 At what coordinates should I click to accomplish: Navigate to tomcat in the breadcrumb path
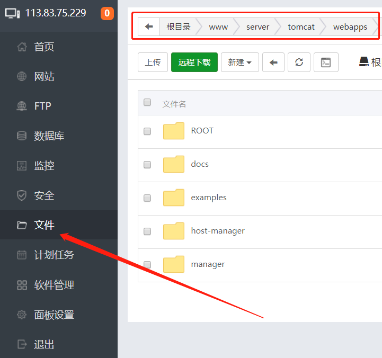coord(301,27)
